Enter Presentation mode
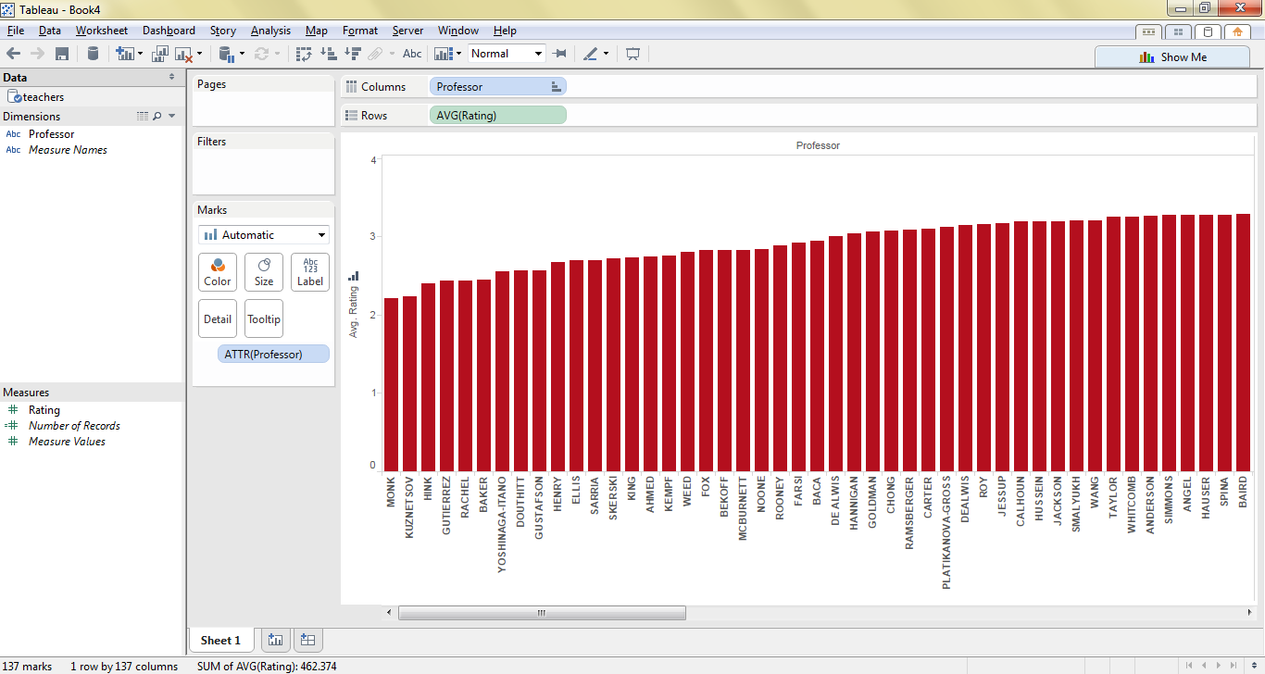The width and height of the screenshot is (1265, 674). click(633, 54)
